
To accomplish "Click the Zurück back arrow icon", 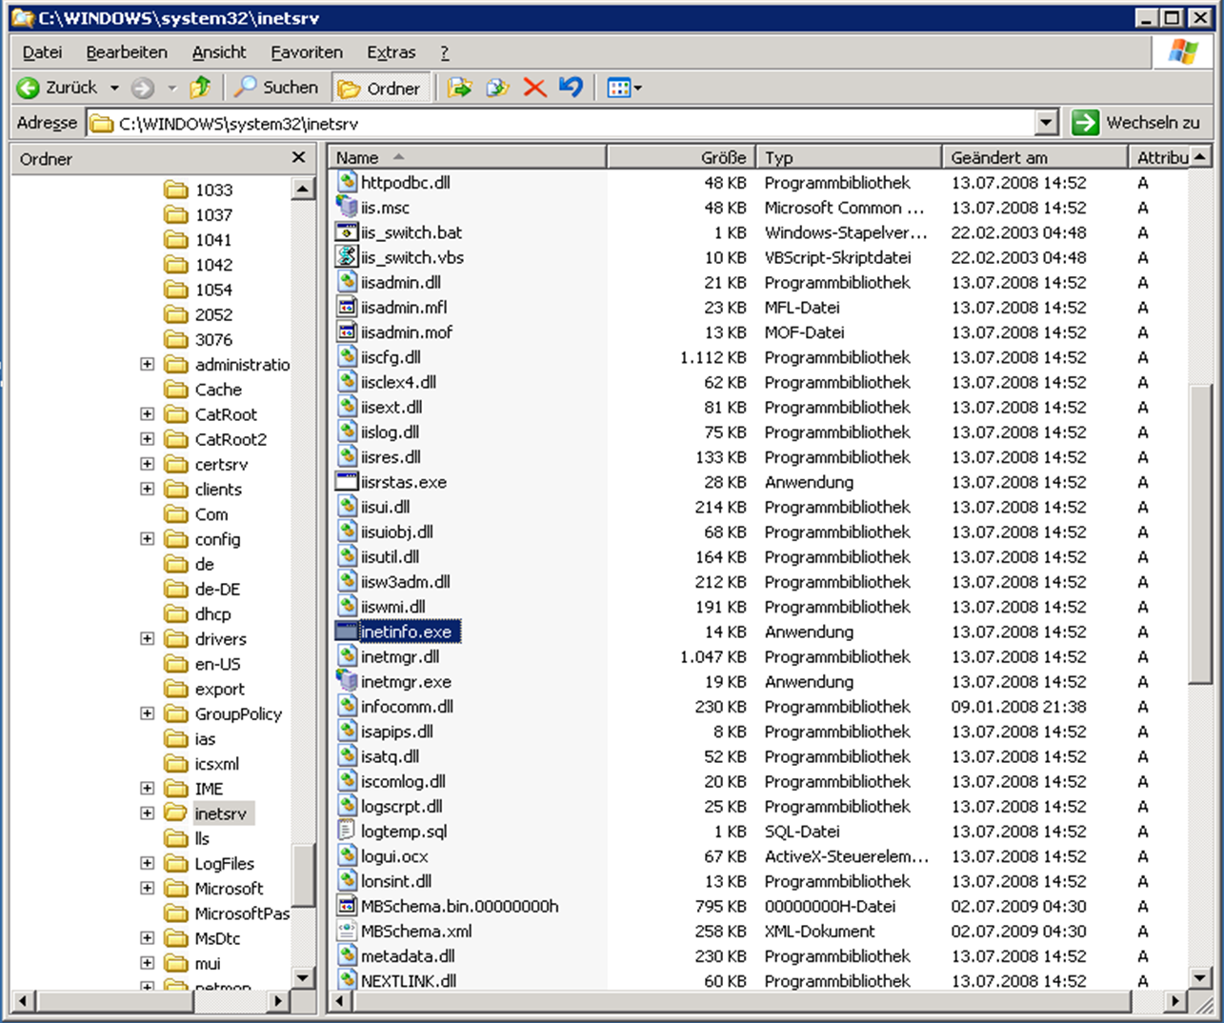I will [x=29, y=88].
